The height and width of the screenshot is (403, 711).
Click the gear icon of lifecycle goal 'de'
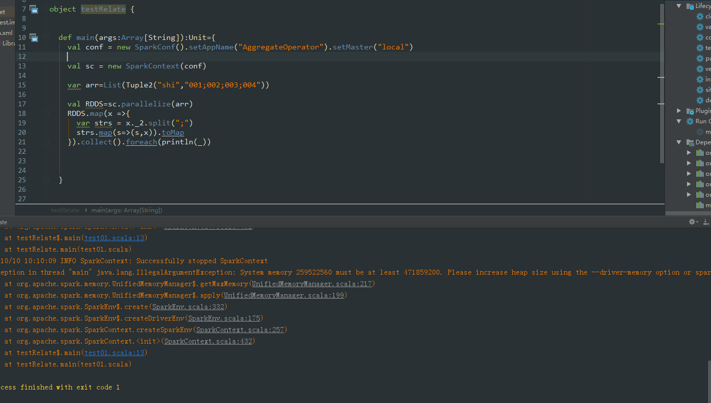pos(700,100)
